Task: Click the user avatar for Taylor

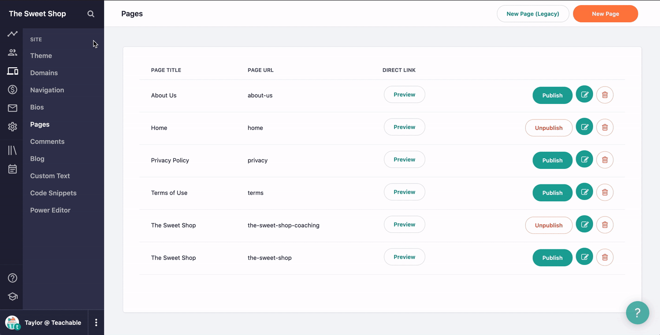Action: (12, 323)
